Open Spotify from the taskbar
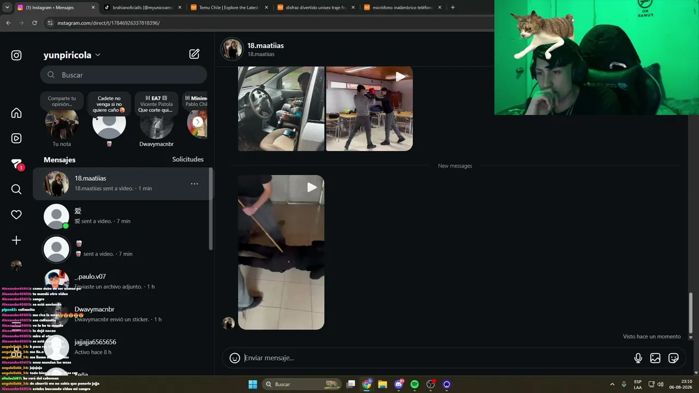699x393 pixels. click(414, 384)
